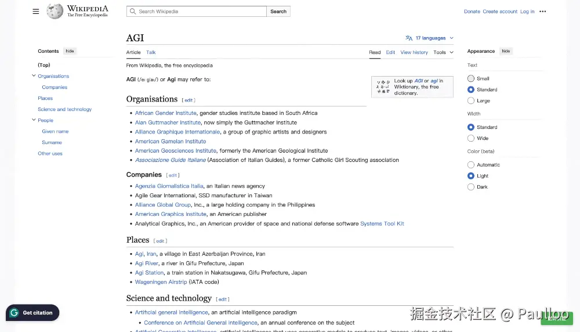Viewport: 580px width, 332px height.
Task: Open the 17 languages dropdown
Action: (430, 38)
